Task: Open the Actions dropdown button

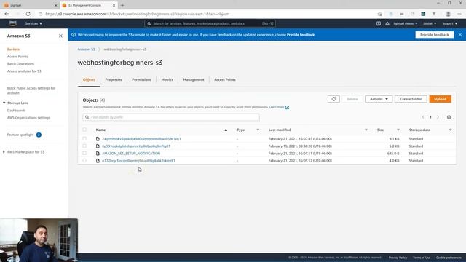Action: [x=379, y=99]
